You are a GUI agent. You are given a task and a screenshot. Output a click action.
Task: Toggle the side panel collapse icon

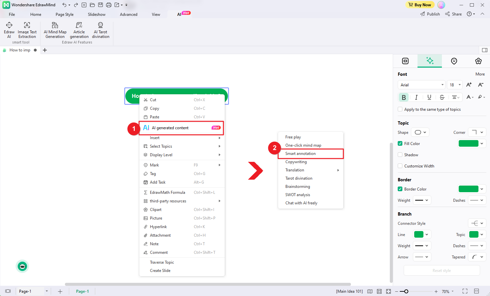click(484, 50)
